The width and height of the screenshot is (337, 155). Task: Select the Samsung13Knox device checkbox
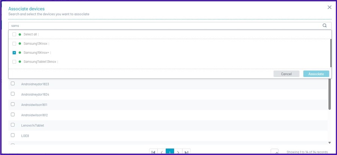14,43
